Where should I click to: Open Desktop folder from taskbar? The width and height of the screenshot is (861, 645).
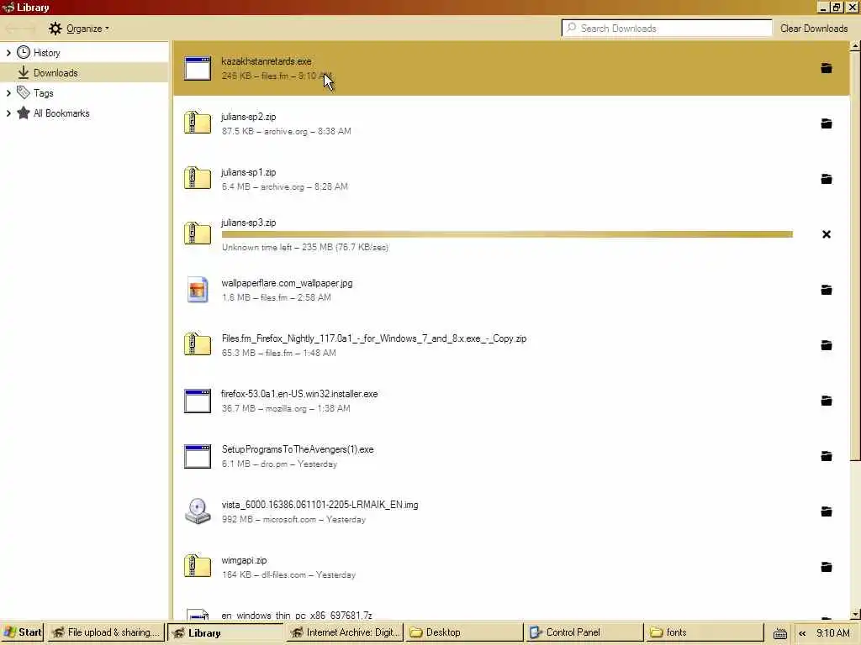tap(464, 632)
